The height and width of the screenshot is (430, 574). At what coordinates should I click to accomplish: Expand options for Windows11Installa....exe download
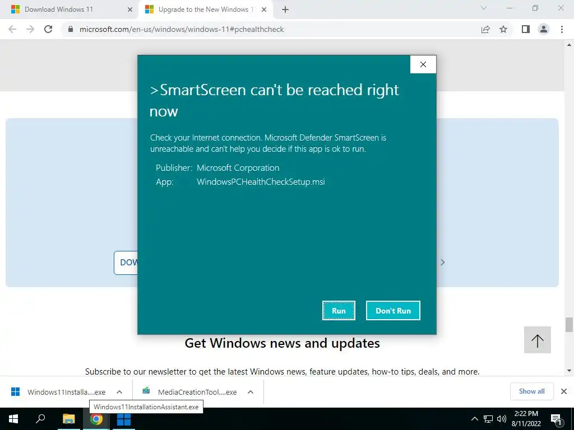(x=119, y=392)
